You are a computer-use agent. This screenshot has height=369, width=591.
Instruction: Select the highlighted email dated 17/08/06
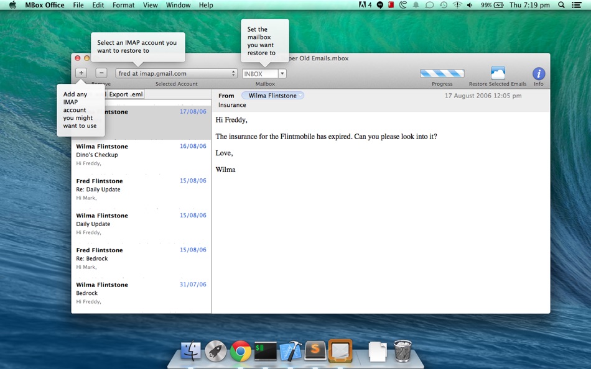tap(141, 123)
